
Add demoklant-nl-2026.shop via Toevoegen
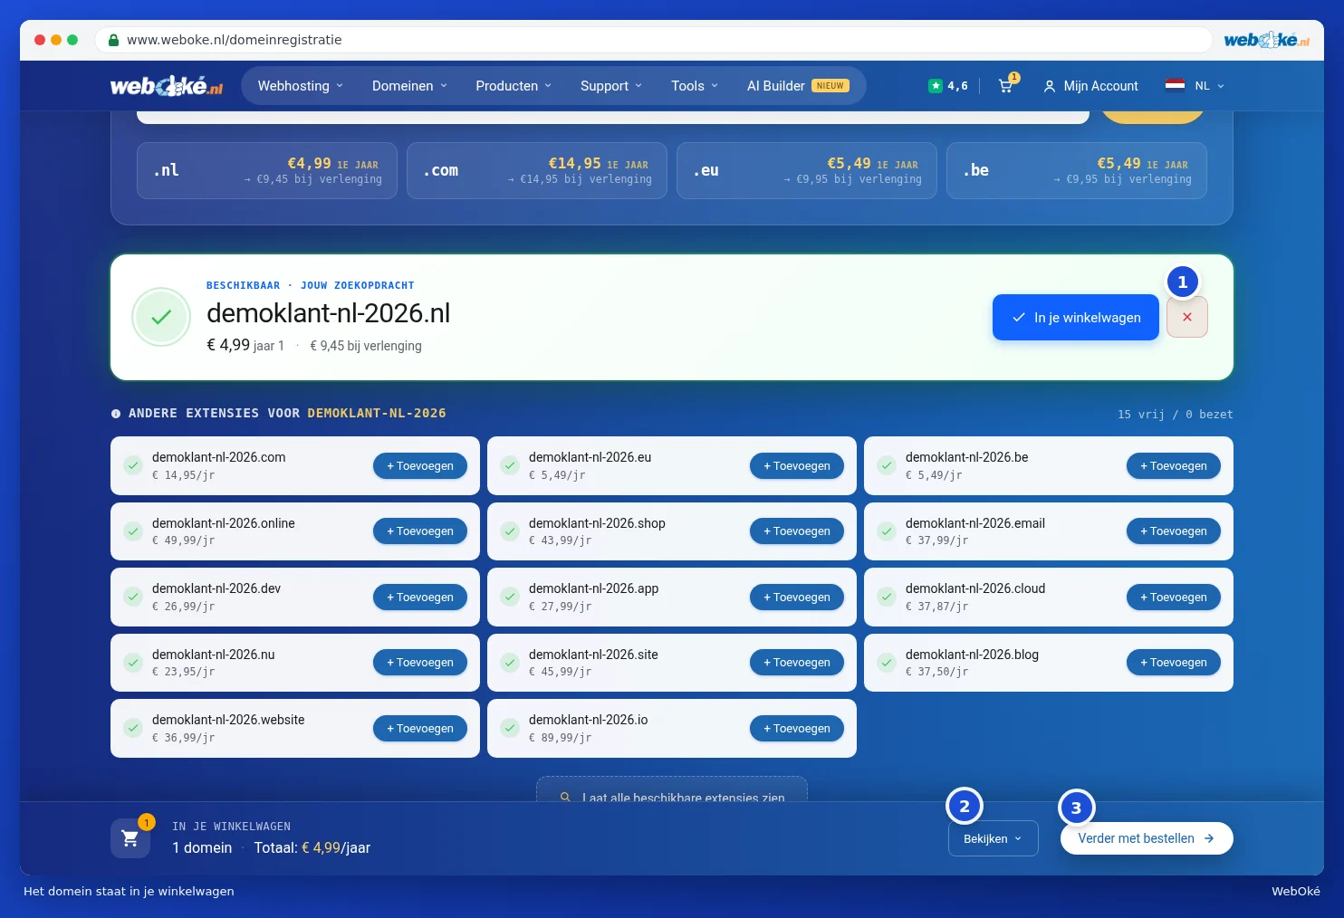click(x=797, y=531)
